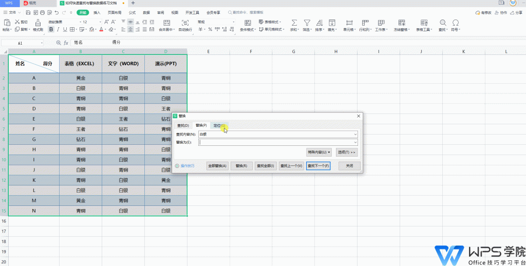Click the red font color button

pyautogui.click(x=101, y=29)
